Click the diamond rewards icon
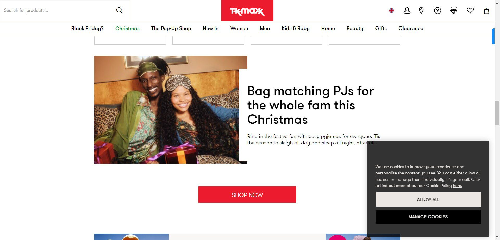This screenshot has width=500, height=240. 454,10
